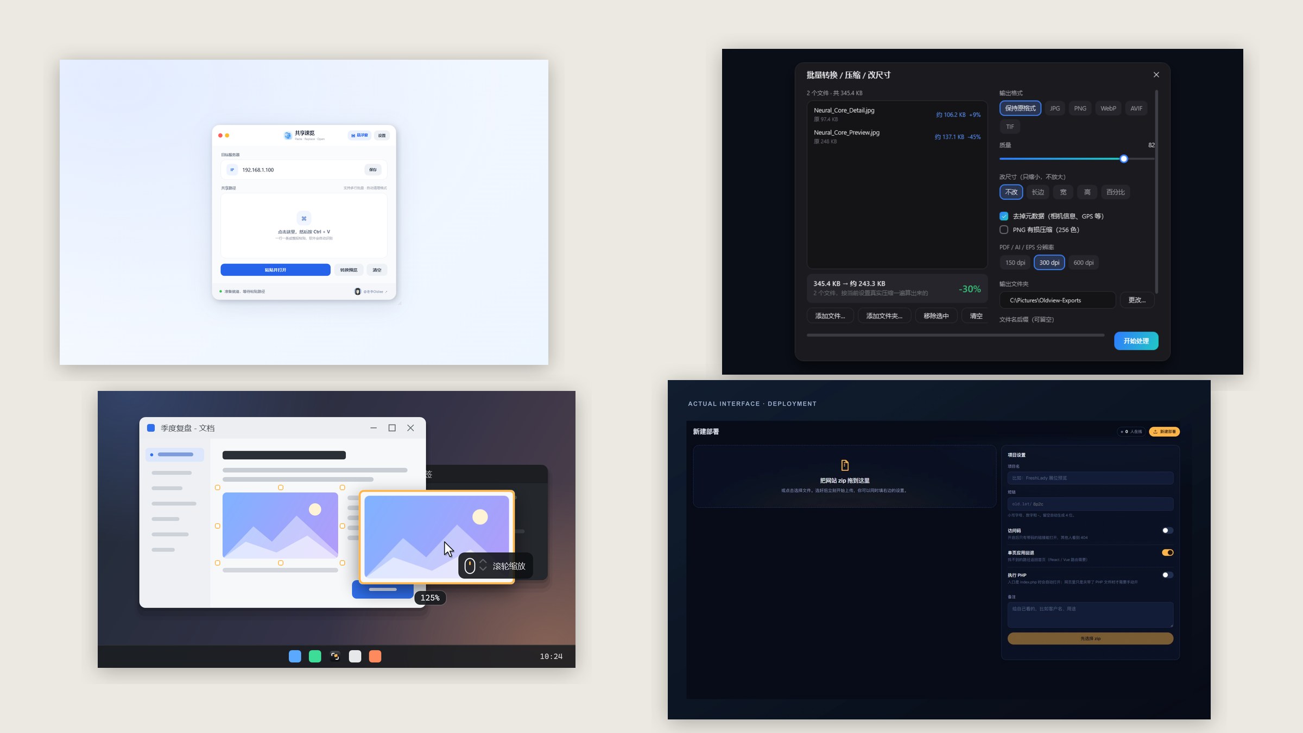
Task: Choose the 600 dpi resolution option
Action: (x=1084, y=263)
